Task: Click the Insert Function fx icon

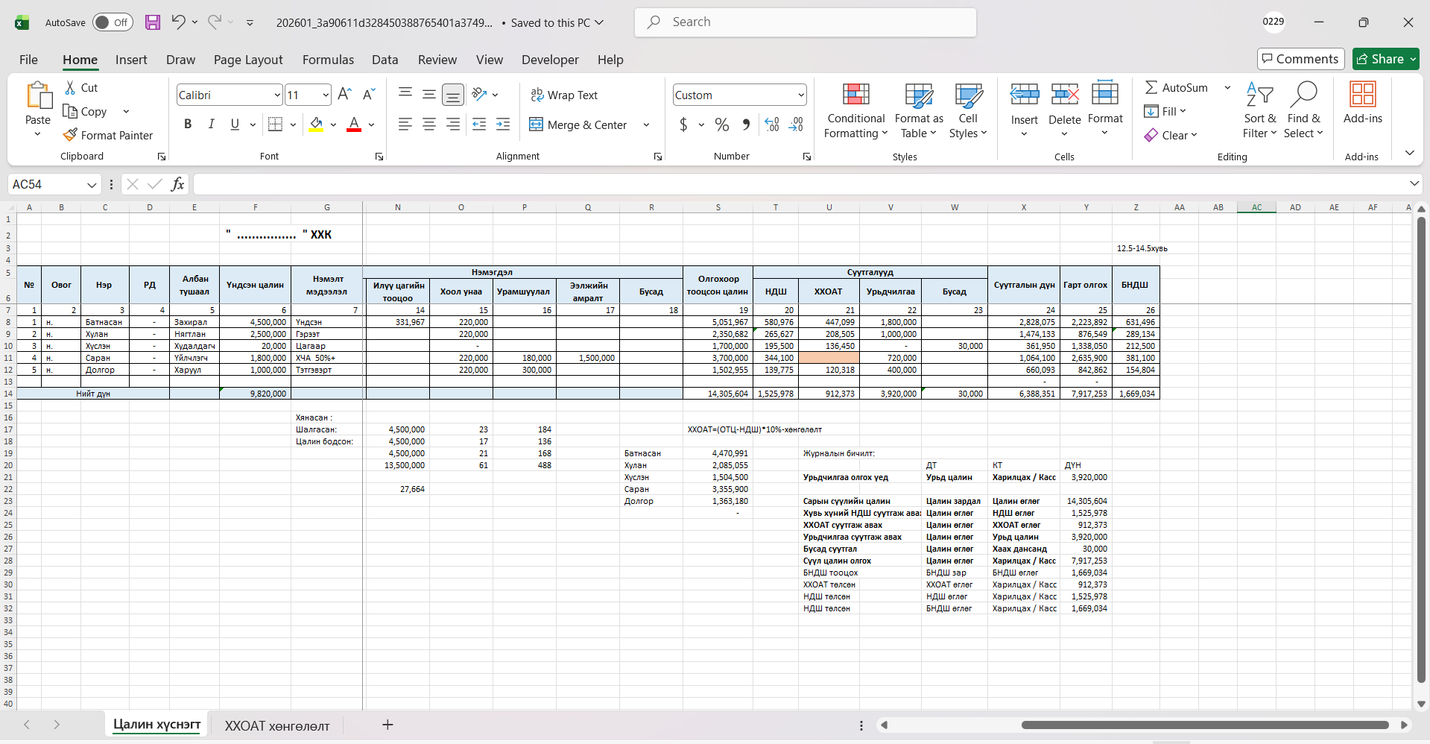Action: point(177,184)
